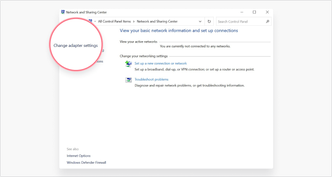Screen dimensions: 332x177
Task: Open Change adapter settings link
Action: pos(76,46)
